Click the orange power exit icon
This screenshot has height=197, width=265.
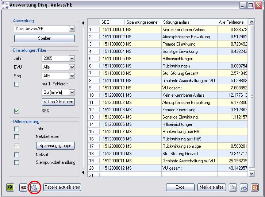click(254, 188)
